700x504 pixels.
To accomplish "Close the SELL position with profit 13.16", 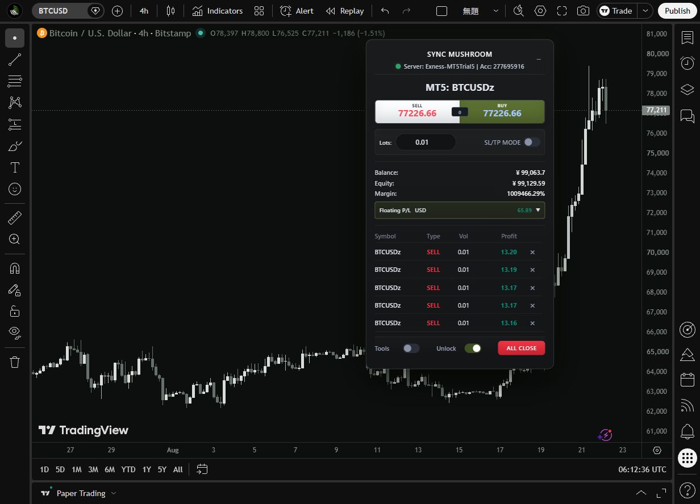I will point(532,323).
